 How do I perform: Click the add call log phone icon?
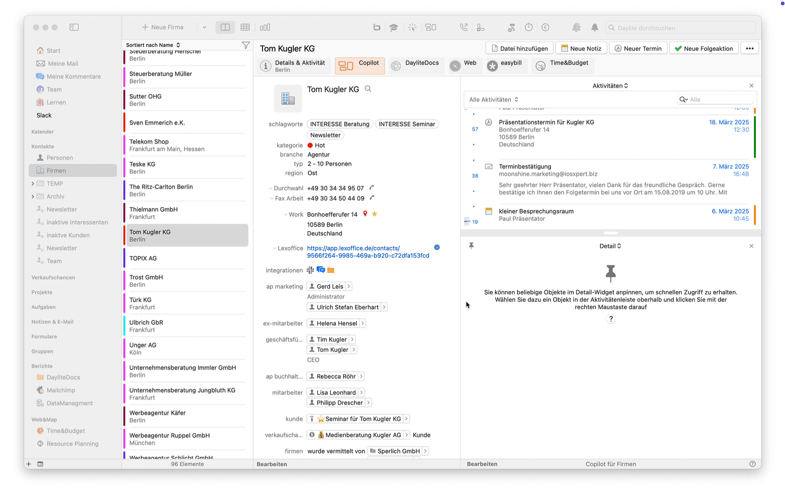tap(481, 28)
